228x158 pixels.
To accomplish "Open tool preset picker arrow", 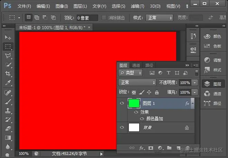I will coord(19,18).
